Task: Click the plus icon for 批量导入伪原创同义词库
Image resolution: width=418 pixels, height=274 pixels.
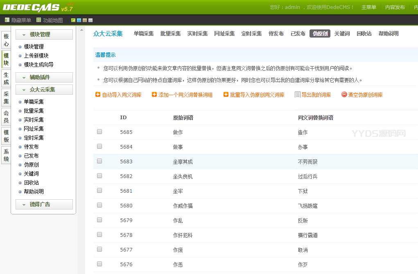Action: (226, 94)
